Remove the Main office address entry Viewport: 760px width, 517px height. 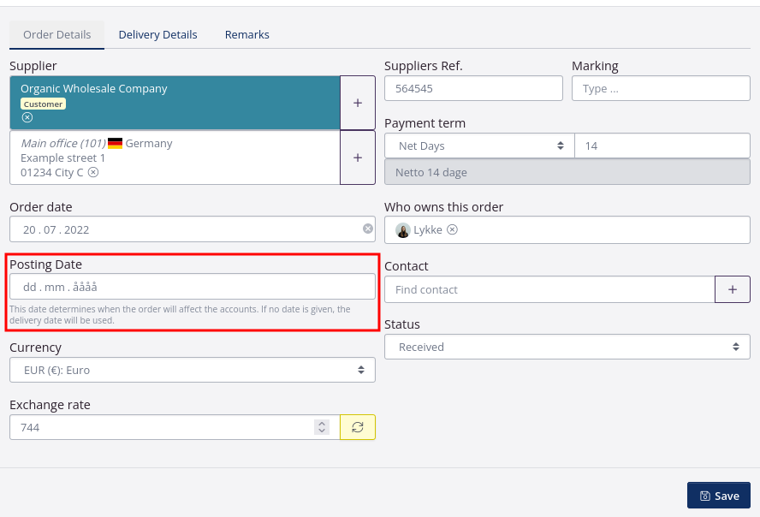click(93, 172)
